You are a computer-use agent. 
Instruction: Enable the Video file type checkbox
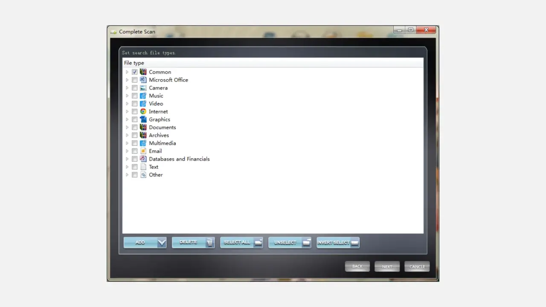tap(135, 104)
